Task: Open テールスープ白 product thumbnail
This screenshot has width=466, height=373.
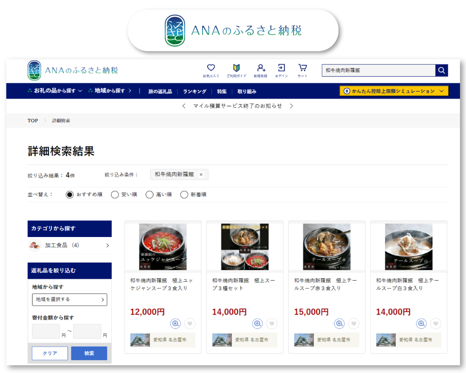Action: [409, 247]
